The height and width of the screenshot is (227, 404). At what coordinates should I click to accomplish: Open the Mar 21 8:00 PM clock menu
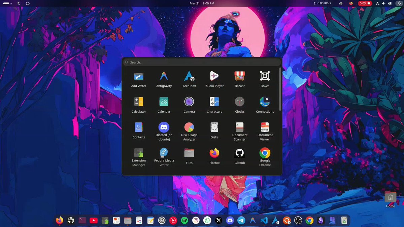[202, 3]
